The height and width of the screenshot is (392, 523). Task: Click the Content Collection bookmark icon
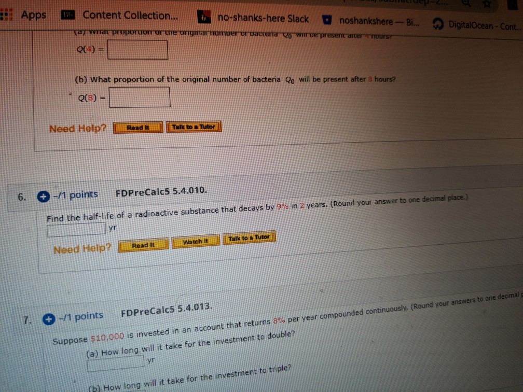68,15
